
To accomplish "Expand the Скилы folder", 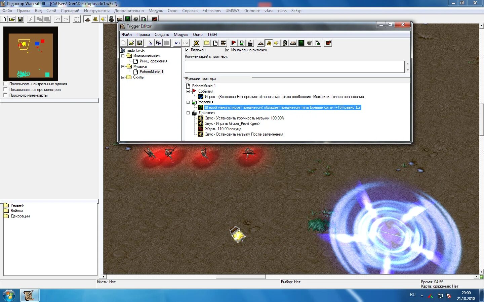I will pos(123,77).
